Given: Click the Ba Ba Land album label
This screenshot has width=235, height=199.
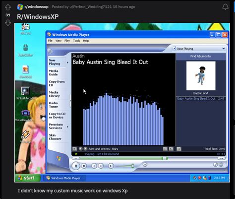Looking at the screenshot, I should 200,93.
